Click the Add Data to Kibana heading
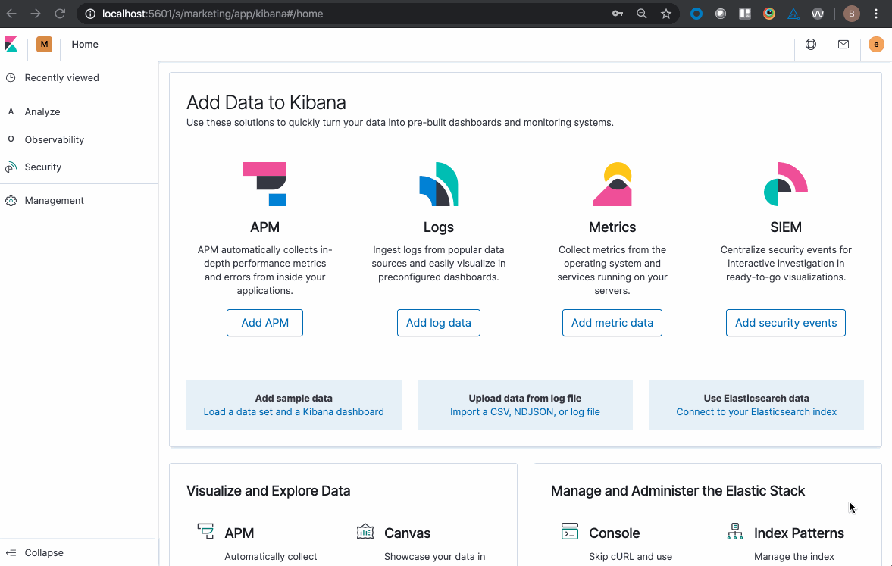This screenshot has height=566, width=892. pyautogui.click(x=266, y=102)
